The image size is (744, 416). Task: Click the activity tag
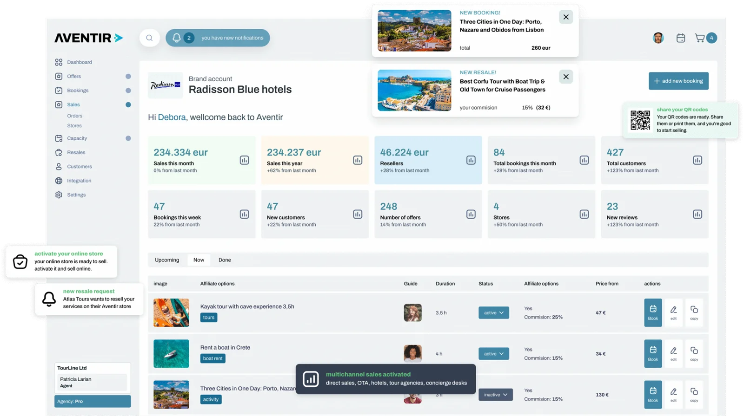(211, 399)
